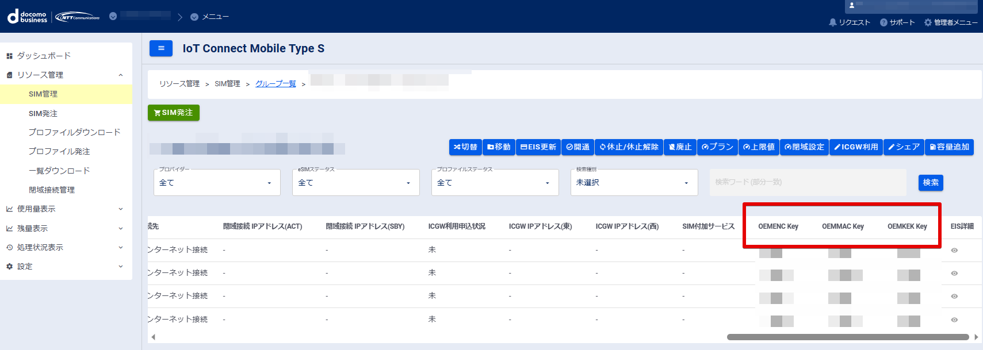Open プロファイルダウンロード in the sidebar
This screenshot has width=983, height=350.
pyautogui.click(x=74, y=132)
